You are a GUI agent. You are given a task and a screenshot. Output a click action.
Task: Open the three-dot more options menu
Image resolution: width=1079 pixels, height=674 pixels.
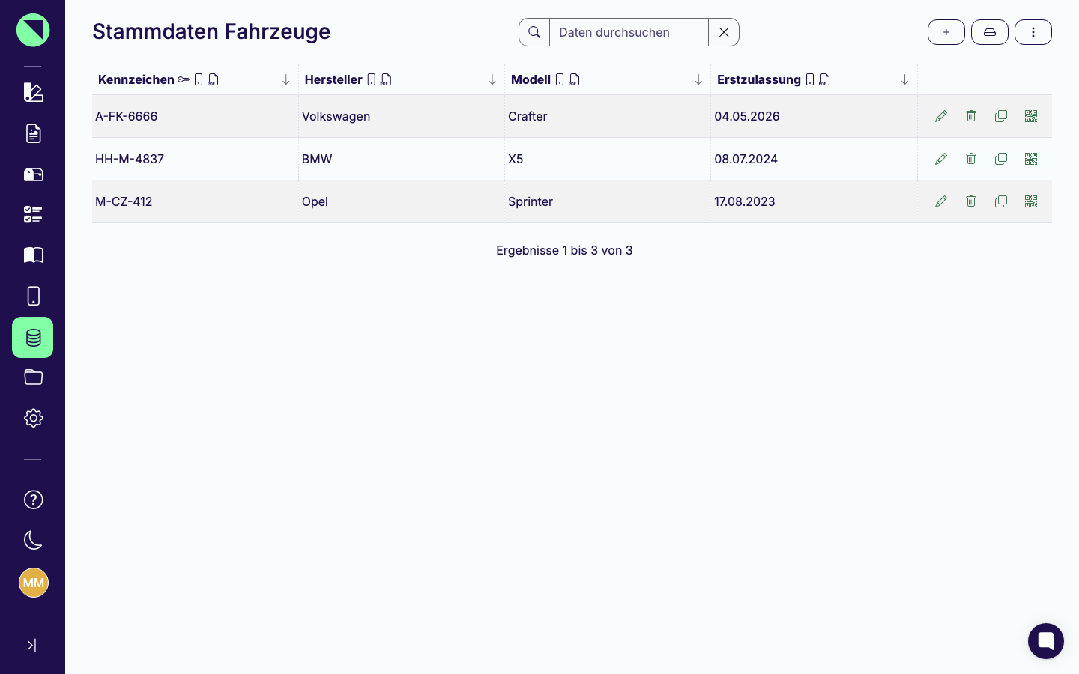[x=1033, y=32]
